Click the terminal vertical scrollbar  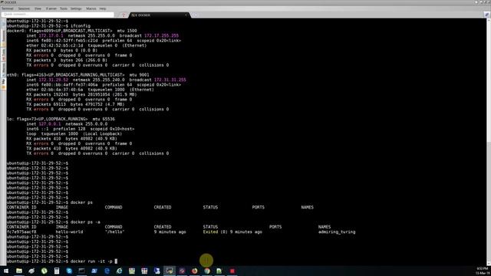click(x=489, y=141)
